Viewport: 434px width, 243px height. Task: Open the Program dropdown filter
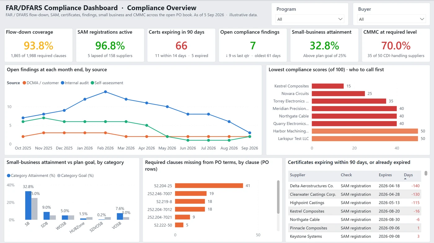click(310, 19)
